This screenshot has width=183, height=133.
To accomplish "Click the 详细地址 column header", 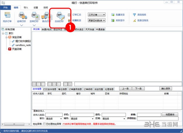I will tap(141, 93).
